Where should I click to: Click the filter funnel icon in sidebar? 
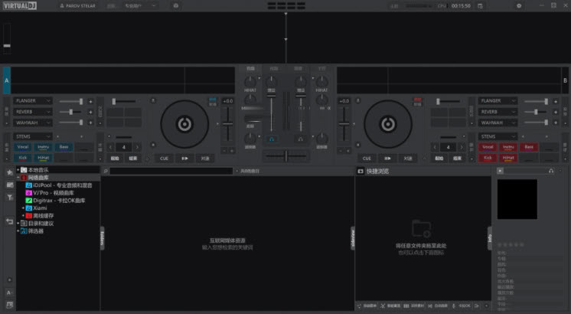(x=9, y=197)
